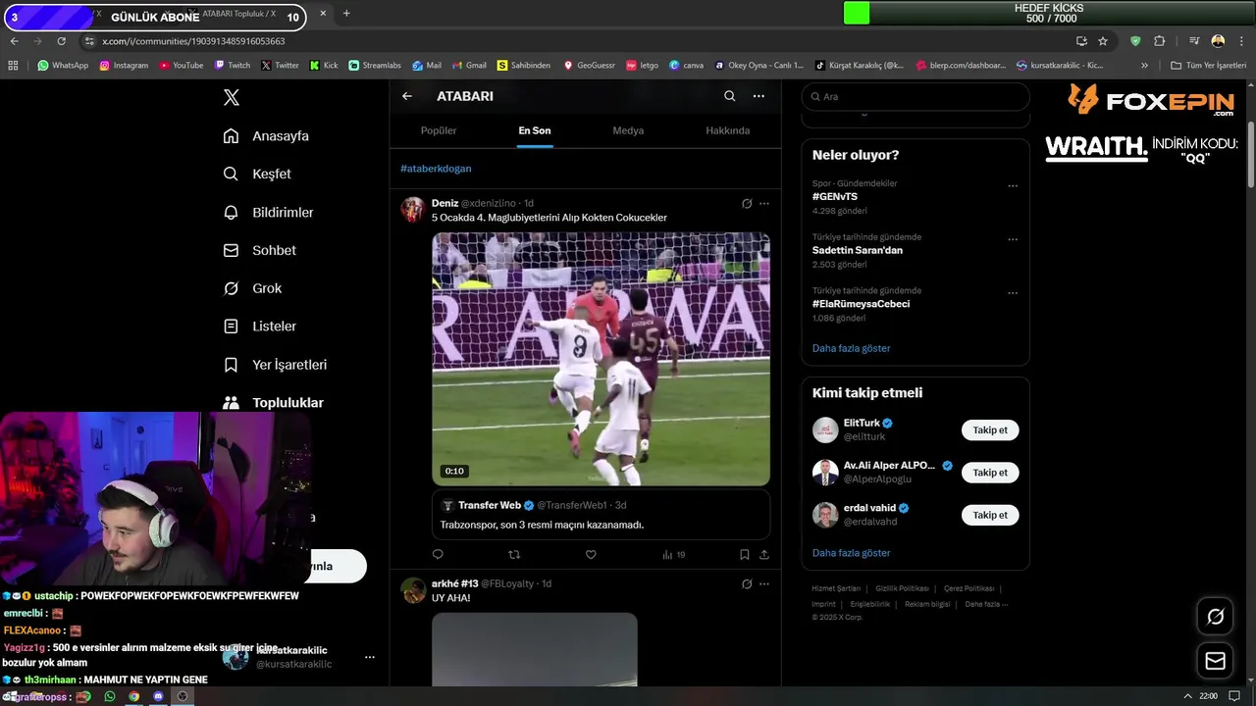Search inside the ATABARI community

click(729, 96)
